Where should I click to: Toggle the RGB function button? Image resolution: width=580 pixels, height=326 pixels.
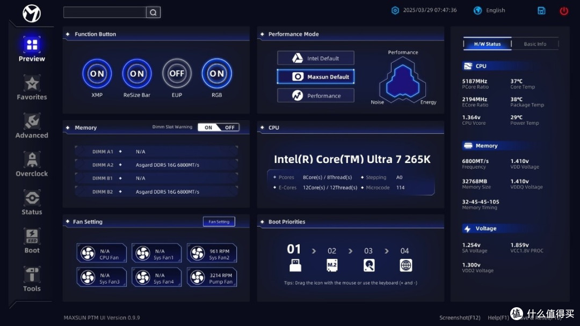pos(217,73)
